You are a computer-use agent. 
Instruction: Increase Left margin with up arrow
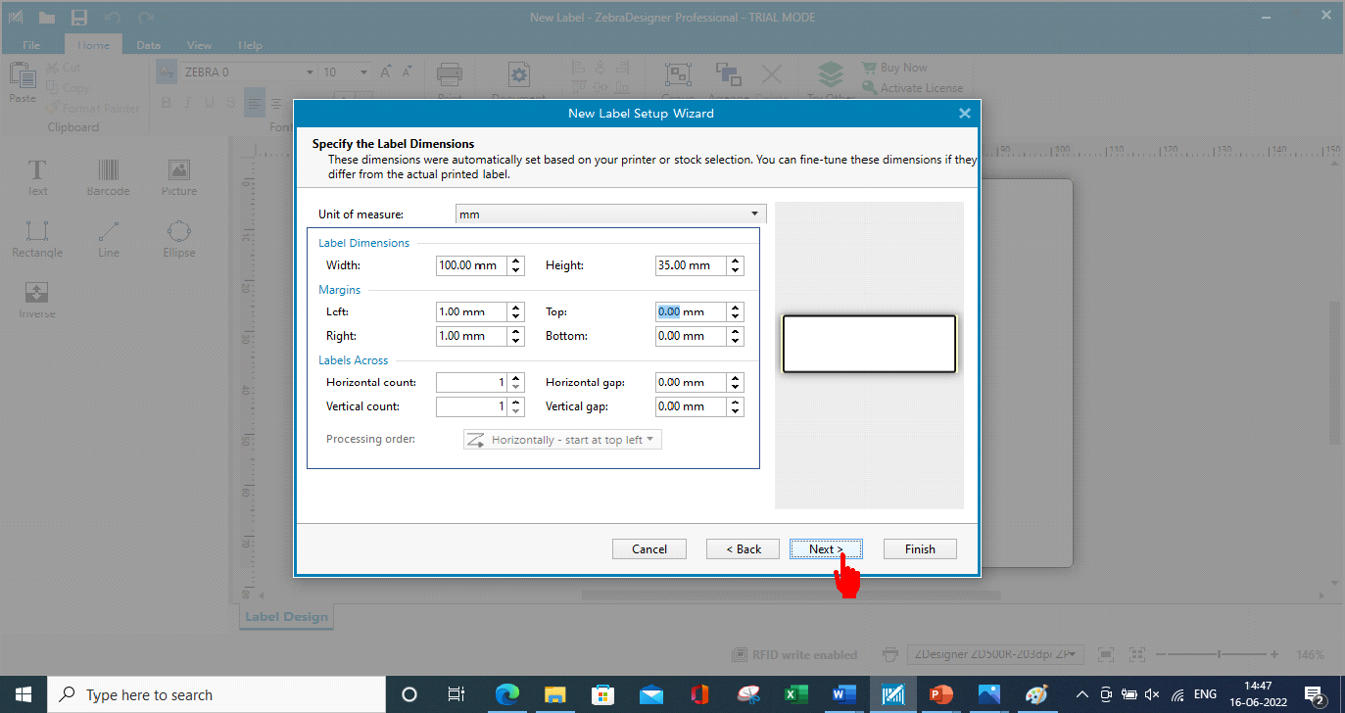pos(516,307)
